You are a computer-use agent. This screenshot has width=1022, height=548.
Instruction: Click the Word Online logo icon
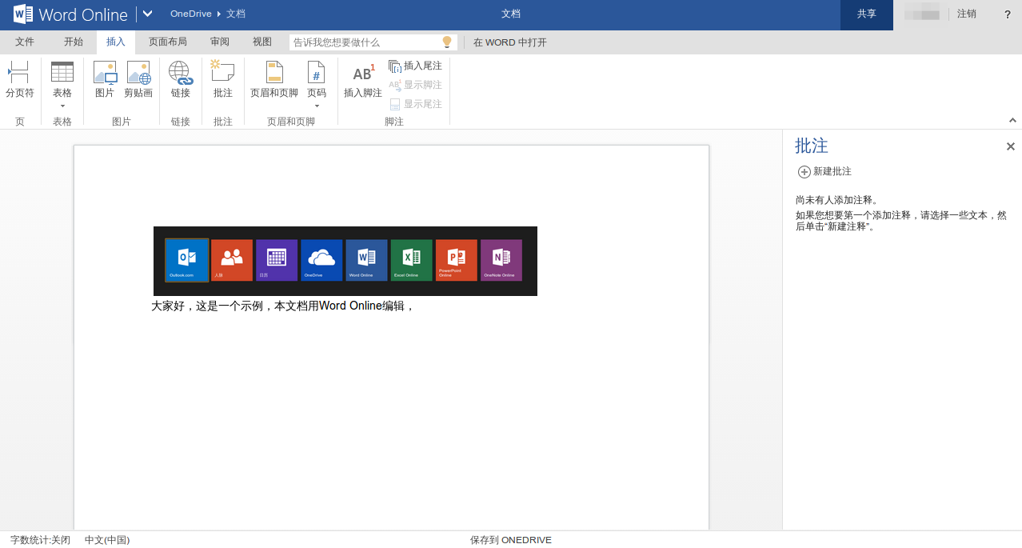pyautogui.click(x=23, y=14)
